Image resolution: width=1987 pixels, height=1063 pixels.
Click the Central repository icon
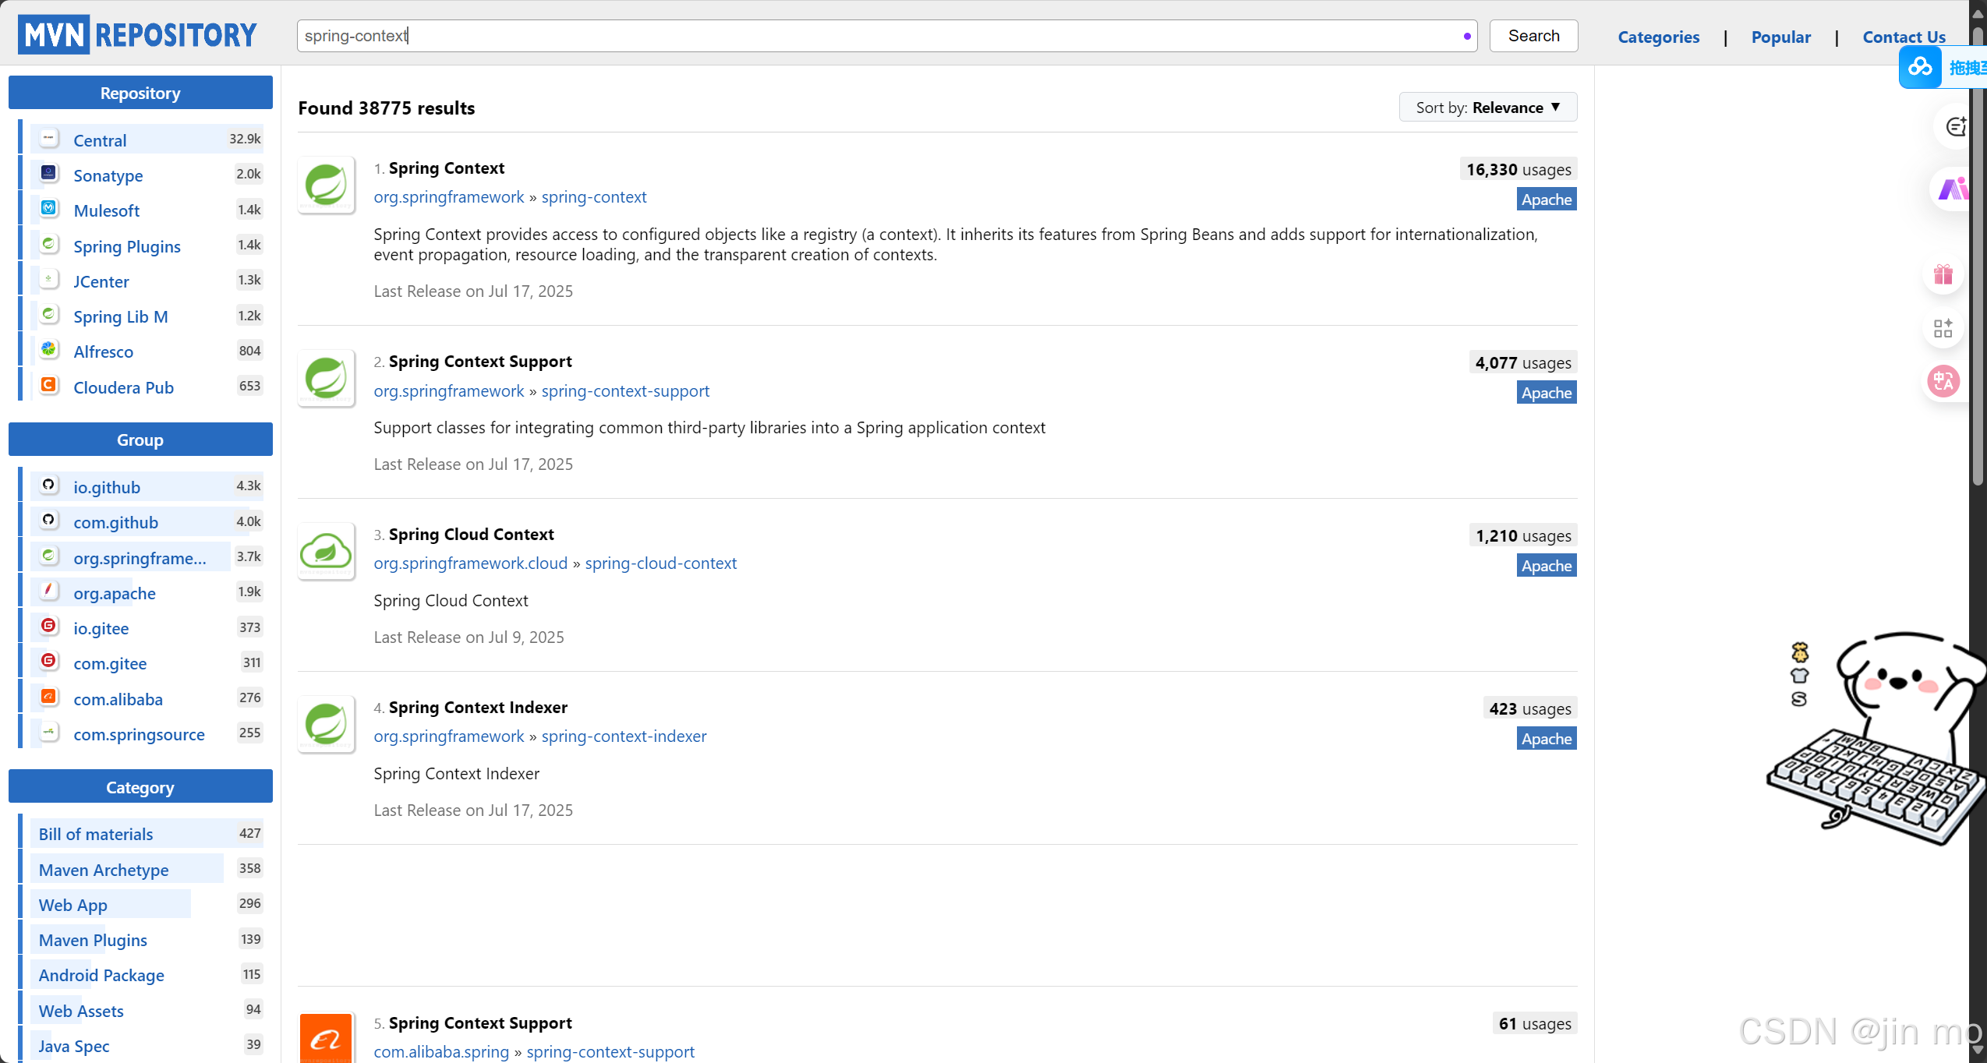pyautogui.click(x=49, y=139)
